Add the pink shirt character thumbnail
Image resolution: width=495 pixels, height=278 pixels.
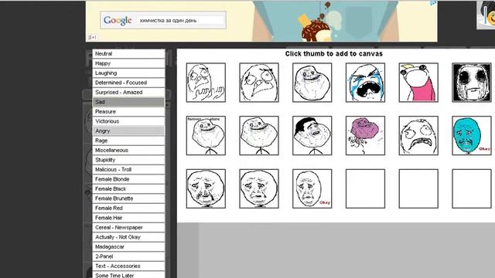[x=418, y=83]
